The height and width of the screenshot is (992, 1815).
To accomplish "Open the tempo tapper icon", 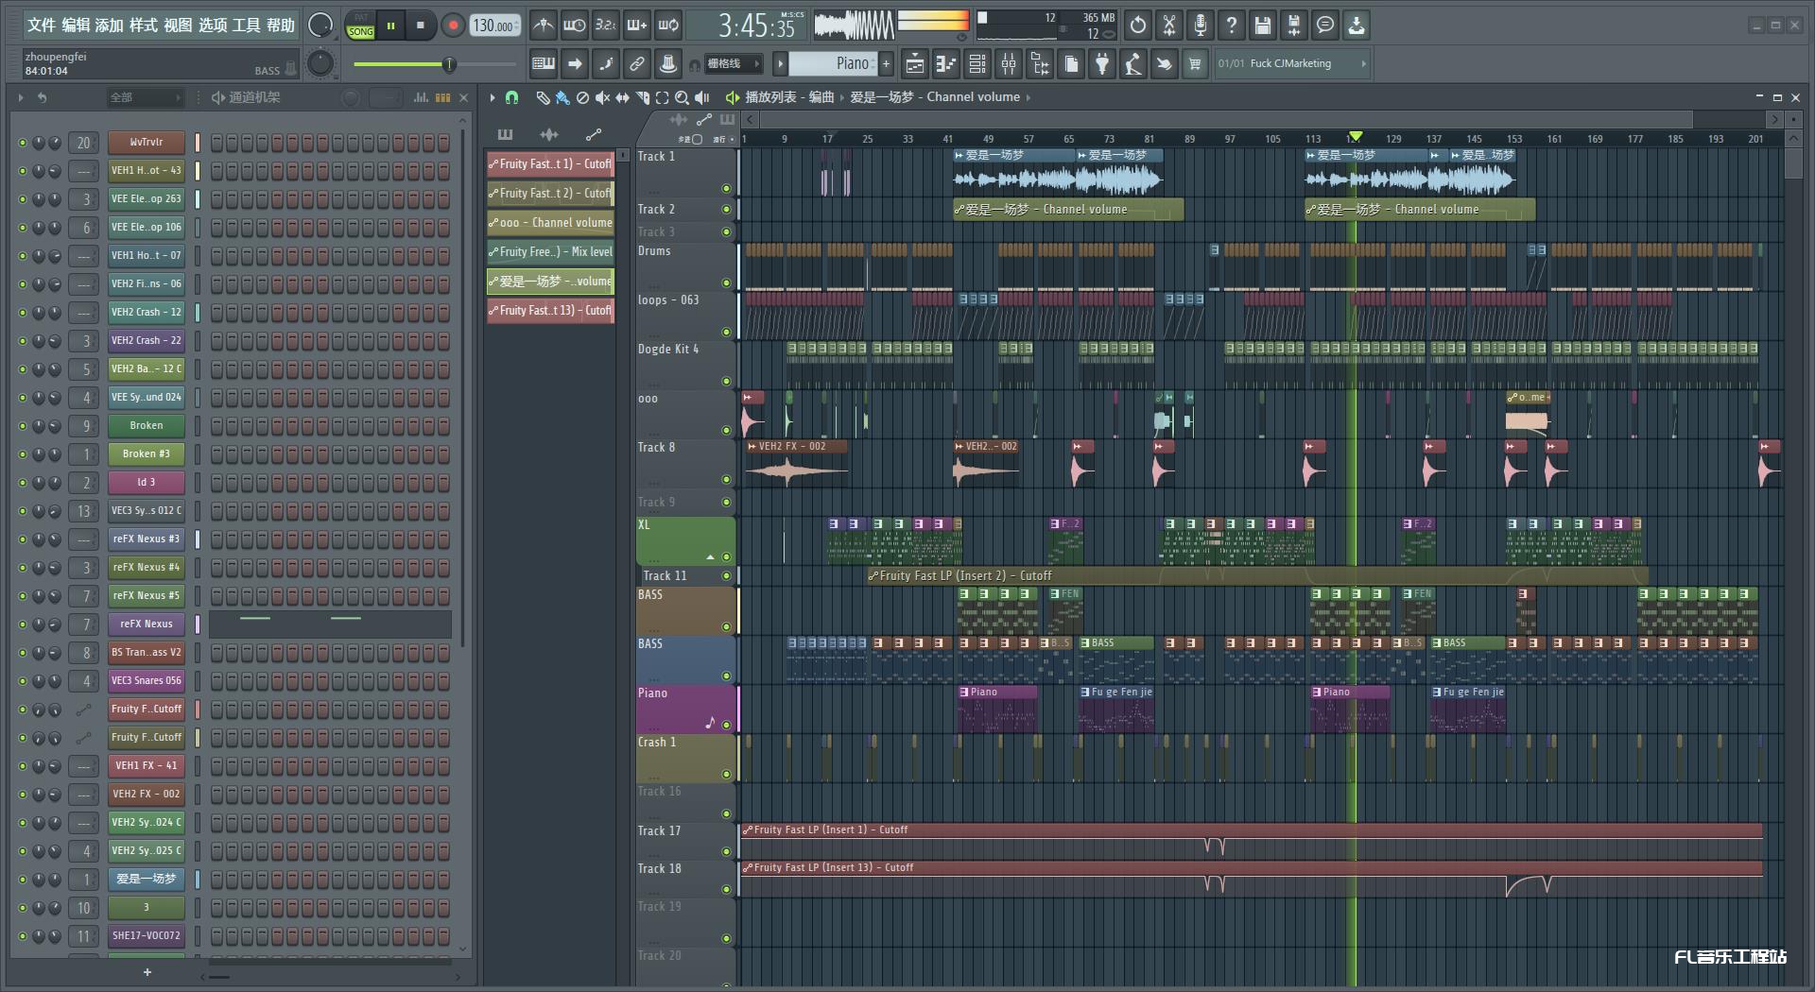I will [1132, 63].
